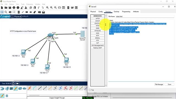Screen dimensions: 176x99
Task: Open the Programming tab in Server0
Action: pyautogui.click(x=126, y=12)
